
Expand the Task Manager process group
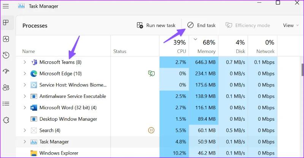(x=25, y=142)
